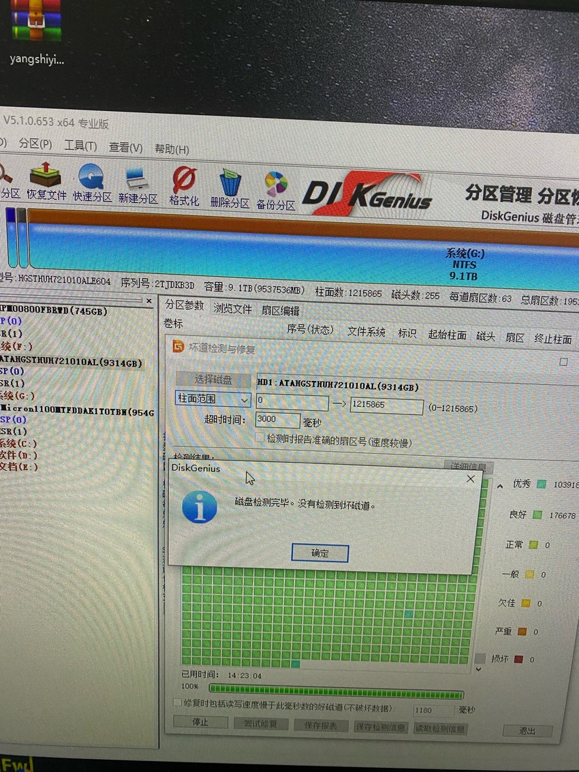Click the 删除分区 delete partition toolbar icon
The height and width of the screenshot is (772, 579).
pos(230,189)
